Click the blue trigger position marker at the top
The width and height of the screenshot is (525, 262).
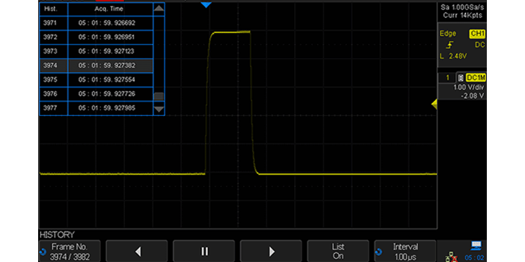point(206,5)
